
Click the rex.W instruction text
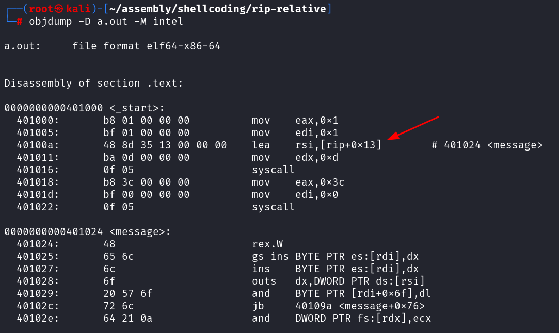pyautogui.click(x=267, y=244)
